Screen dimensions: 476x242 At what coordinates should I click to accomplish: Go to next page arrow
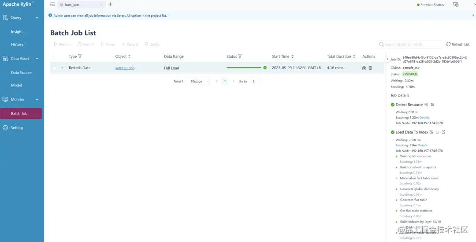(x=233, y=82)
